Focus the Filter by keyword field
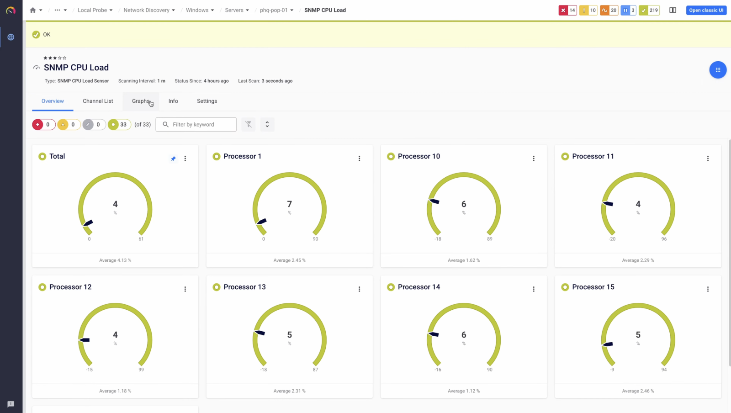The height and width of the screenshot is (413, 731). point(196,124)
